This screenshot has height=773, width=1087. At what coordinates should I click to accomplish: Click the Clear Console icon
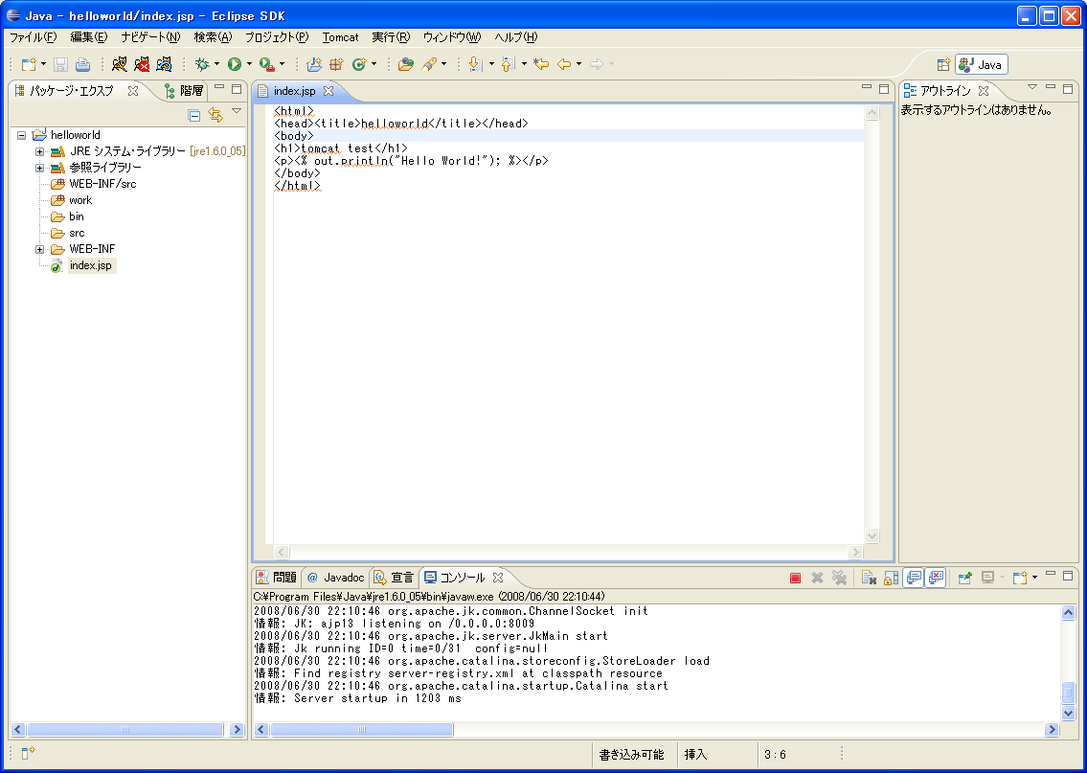pos(869,578)
